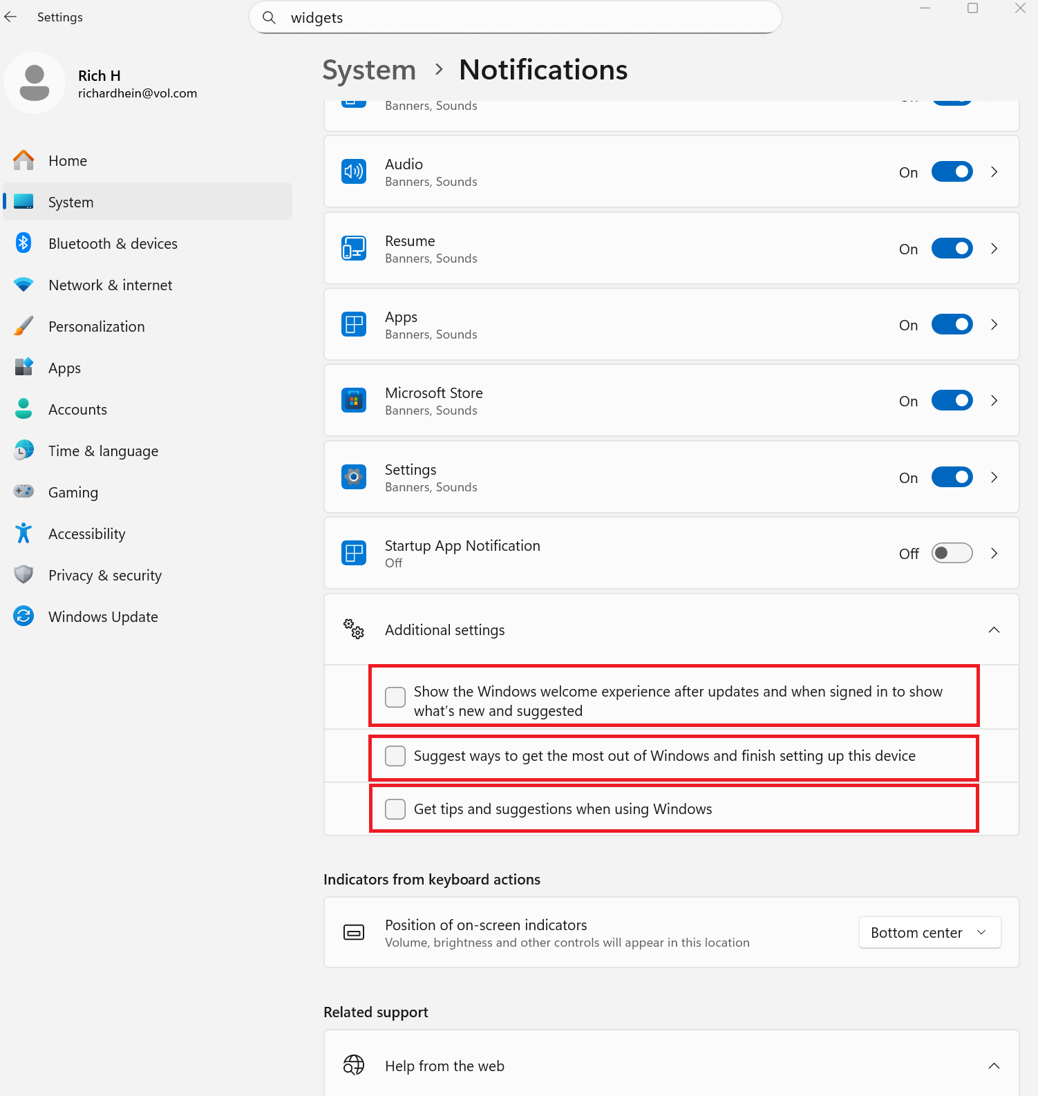This screenshot has height=1096, width=1038.
Task: Click the Microsoft Store app icon
Action: pyautogui.click(x=354, y=400)
